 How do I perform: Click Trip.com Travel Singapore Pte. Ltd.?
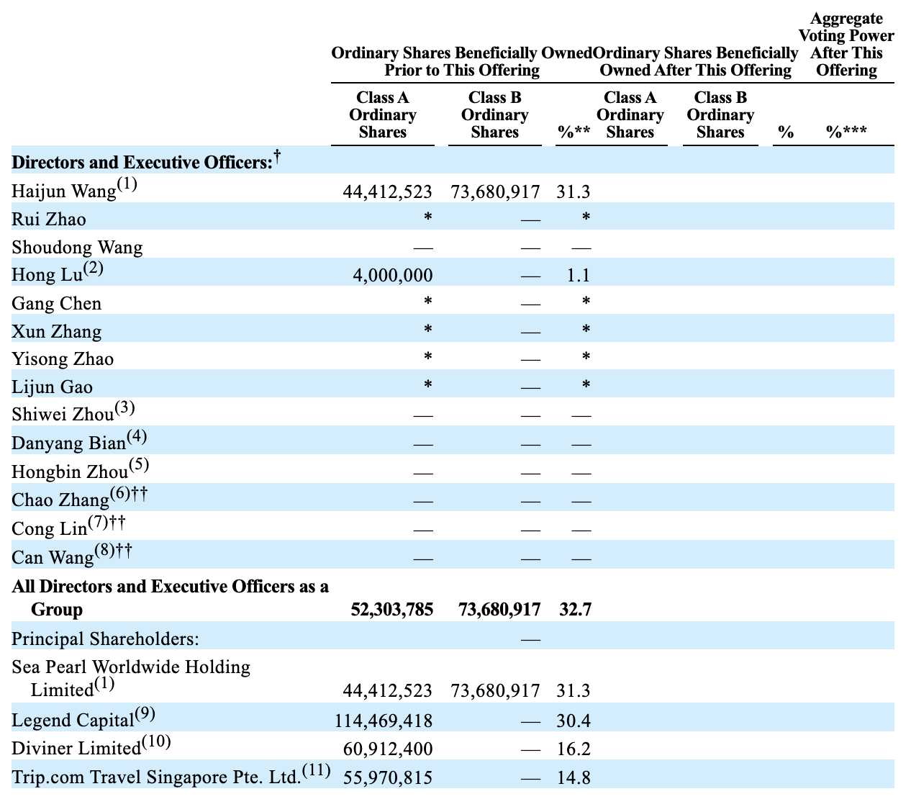[156, 777]
